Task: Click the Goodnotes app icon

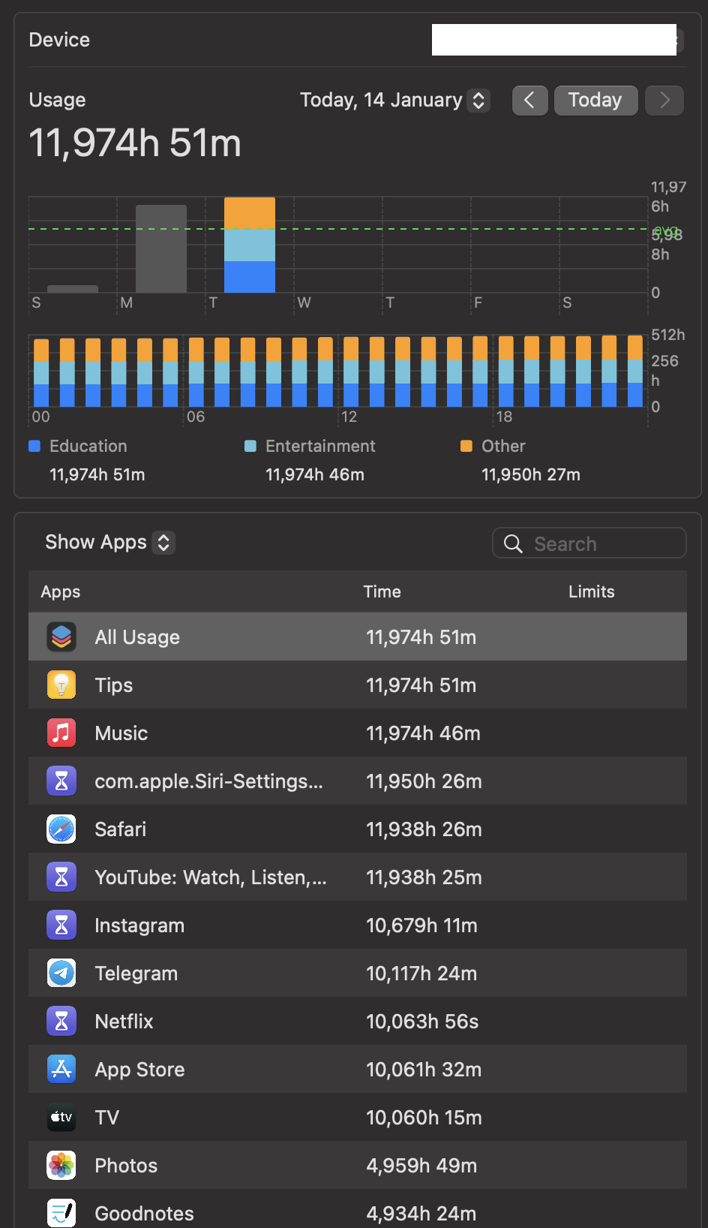Action: pyautogui.click(x=61, y=1211)
